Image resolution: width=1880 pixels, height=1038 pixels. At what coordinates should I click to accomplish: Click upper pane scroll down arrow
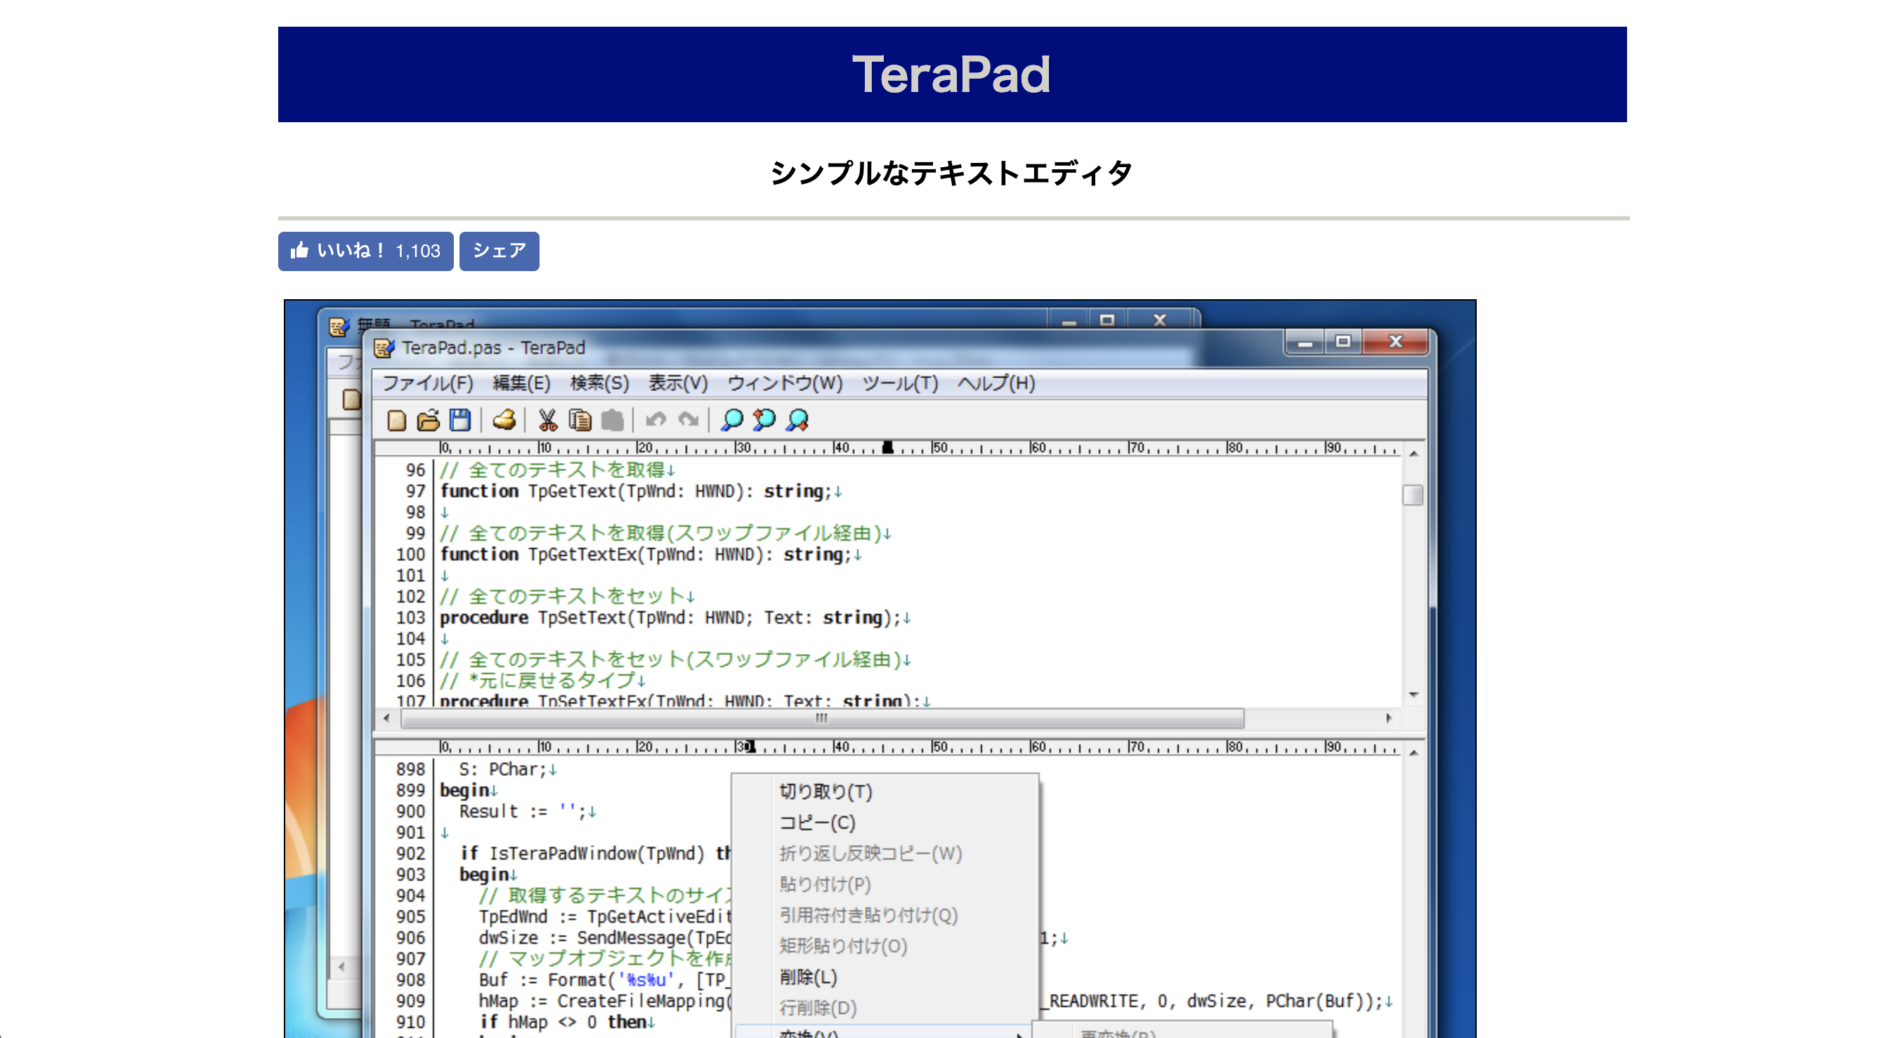(x=1413, y=695)
